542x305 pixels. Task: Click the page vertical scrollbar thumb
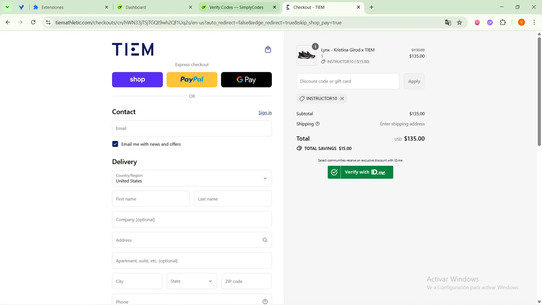pyautogui.click(x=539, y=91)
